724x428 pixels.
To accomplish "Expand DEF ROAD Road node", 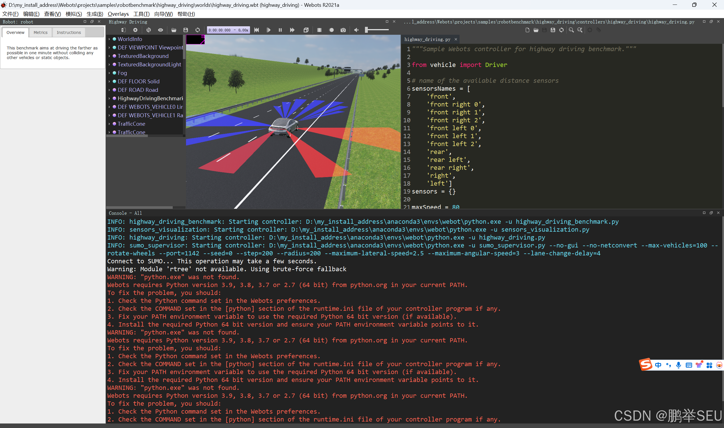I will click(109, 90).
